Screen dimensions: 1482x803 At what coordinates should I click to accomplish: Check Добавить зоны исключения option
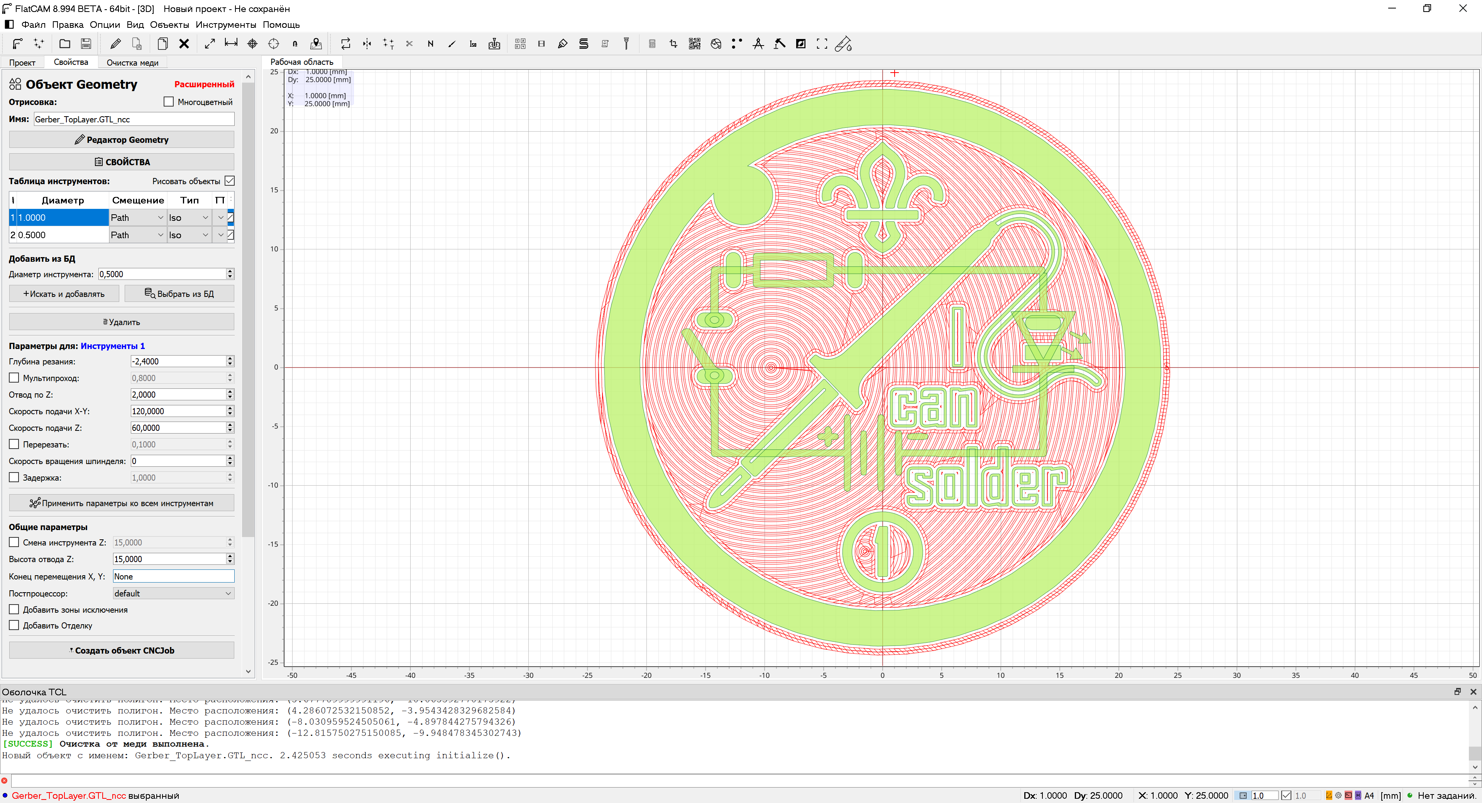click(14, 610)
